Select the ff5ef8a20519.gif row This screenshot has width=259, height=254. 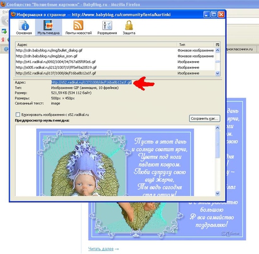(115, 68)
